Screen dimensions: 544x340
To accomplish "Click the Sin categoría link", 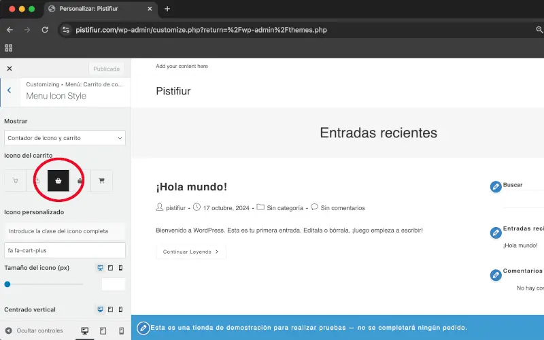I will click(x=285, y=208).
